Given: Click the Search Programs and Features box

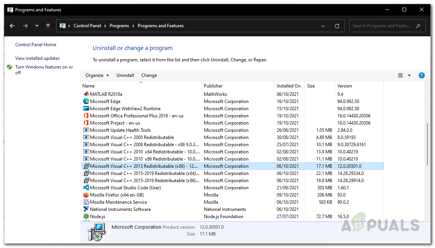Looking at the screenshot, I should tap(381, 26).
